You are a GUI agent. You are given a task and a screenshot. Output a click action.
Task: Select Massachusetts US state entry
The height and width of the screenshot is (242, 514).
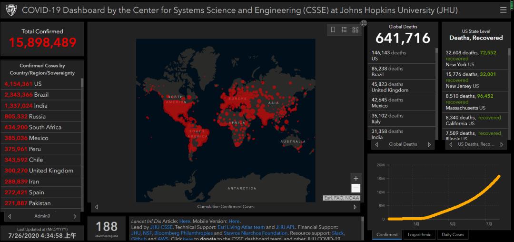[476, 102]
